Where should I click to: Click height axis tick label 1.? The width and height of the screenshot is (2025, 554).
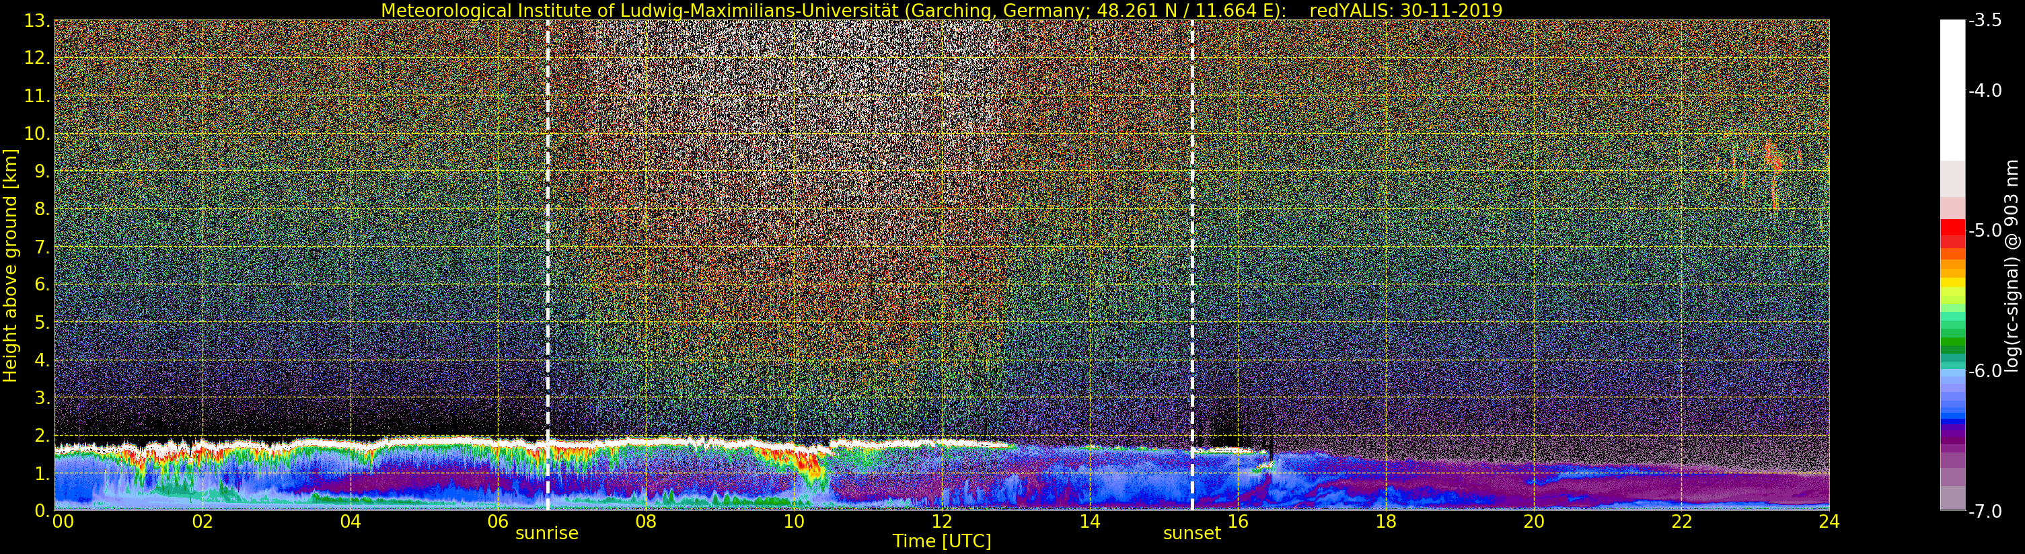coord(41,473)
